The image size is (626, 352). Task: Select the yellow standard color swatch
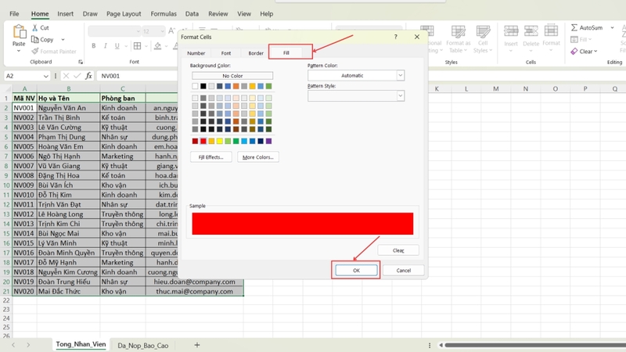pyautogui.click(x=220, y=141)
